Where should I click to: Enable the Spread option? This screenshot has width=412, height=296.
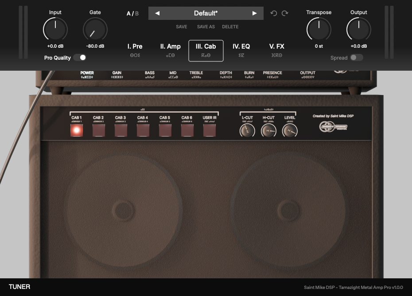coord(357,57)
